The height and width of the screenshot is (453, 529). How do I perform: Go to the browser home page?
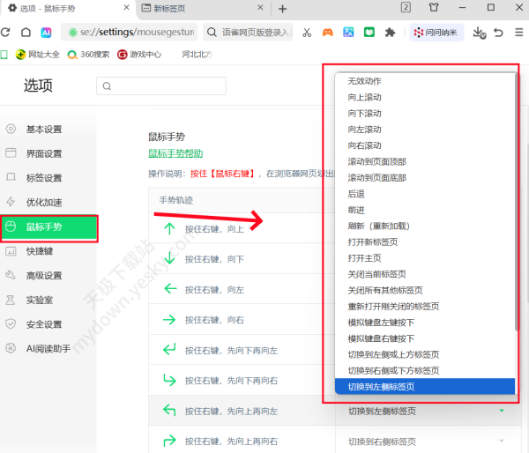point(26,33)
